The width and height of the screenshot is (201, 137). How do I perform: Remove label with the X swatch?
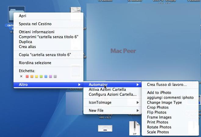(21, 76)
